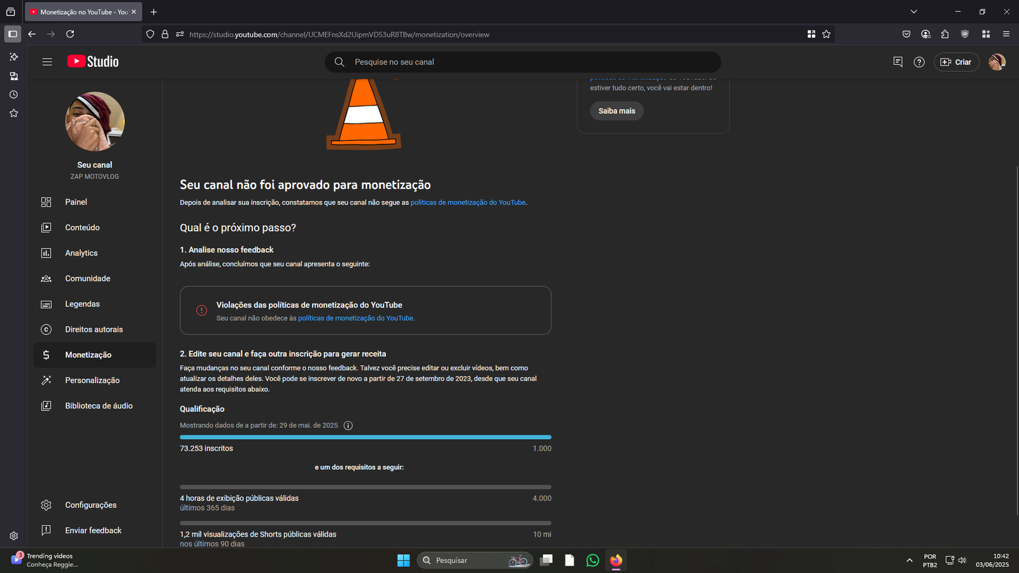Click the address bar URL
1019x573 pixels.
click(x=339, y=34)
